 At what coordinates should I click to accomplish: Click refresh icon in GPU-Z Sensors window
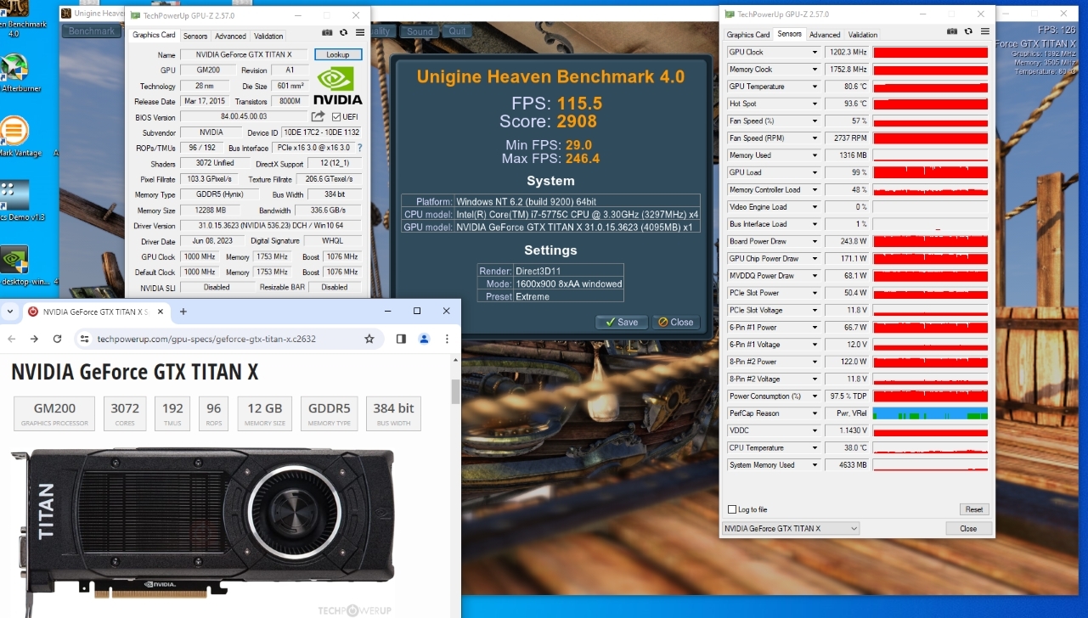[968, 31]
